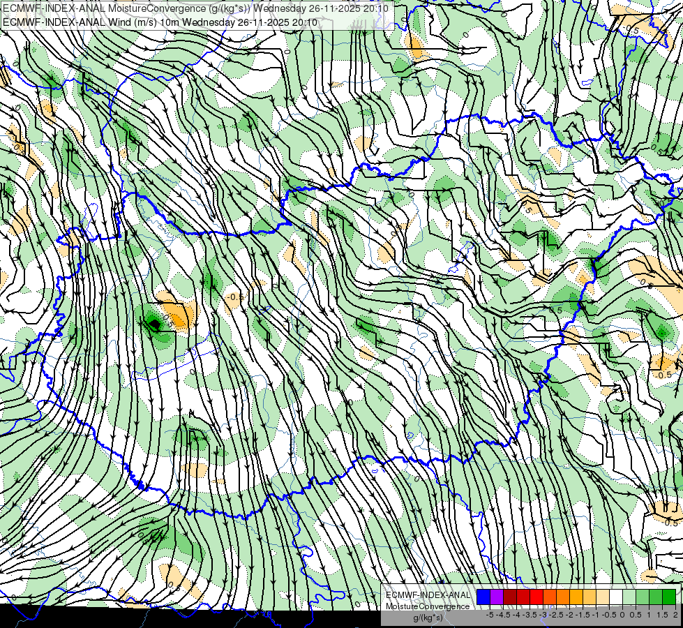Click the darkest green swatch at the legend's end
The height and width of the screenshot is (628, 683).
669,597
